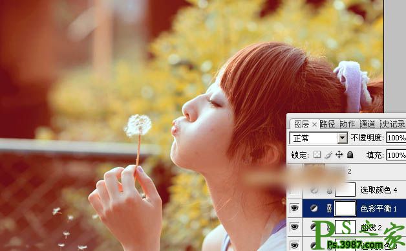Click the 不透明度 opacity input field
This screenshot has height=251, width=406.
(x=396, y=138)
